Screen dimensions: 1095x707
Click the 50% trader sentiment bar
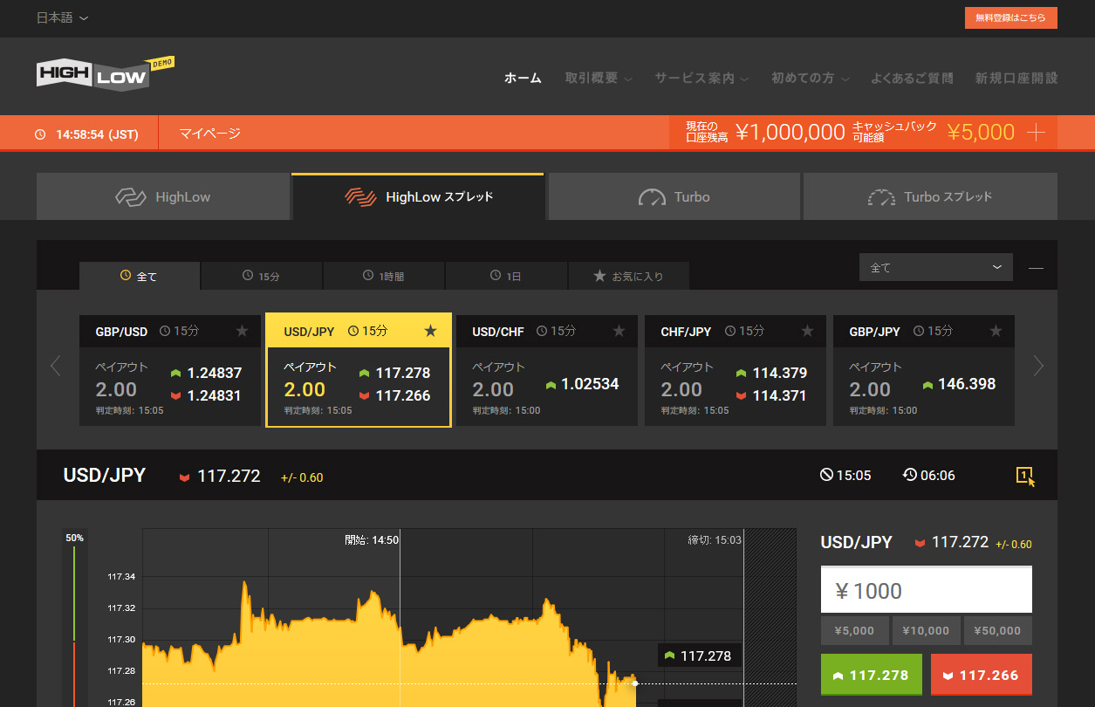click(x=74, y=620)
